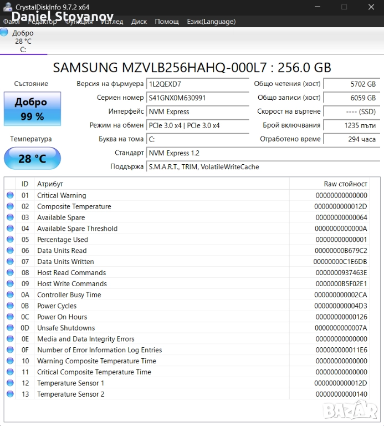Open the Език(Language) menu

tap(211, 22)
